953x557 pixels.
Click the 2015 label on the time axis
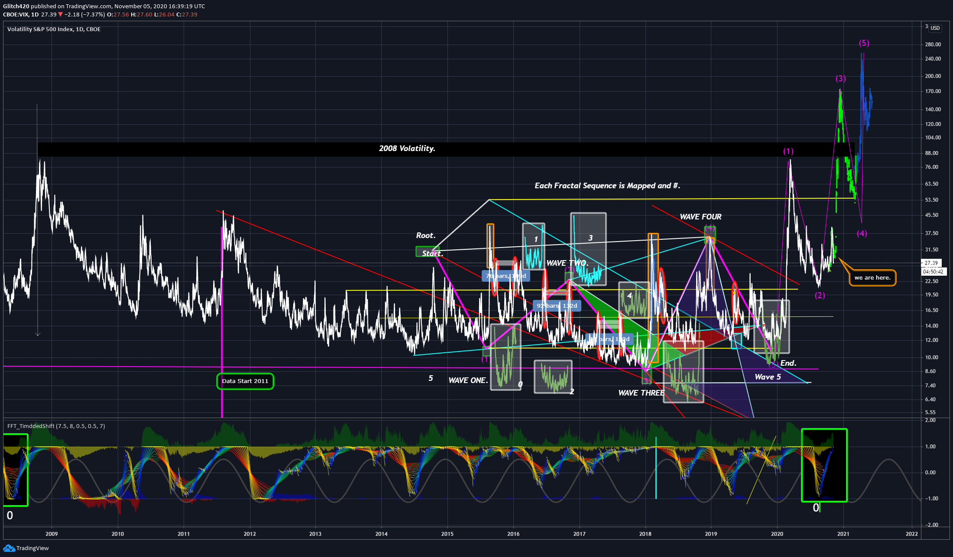point(447,534)
